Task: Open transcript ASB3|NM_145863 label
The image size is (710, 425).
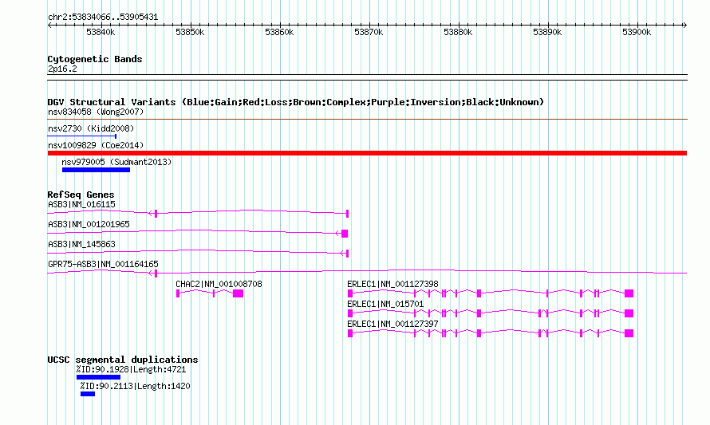Action: pyautogui.click(x=81, y=245)
